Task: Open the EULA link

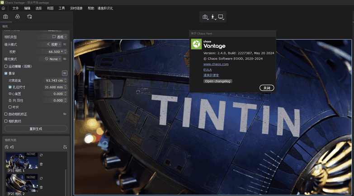Action: (208, 70)
